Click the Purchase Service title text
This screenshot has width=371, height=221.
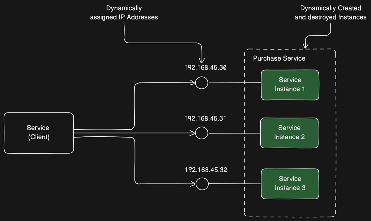coord(279,58)
